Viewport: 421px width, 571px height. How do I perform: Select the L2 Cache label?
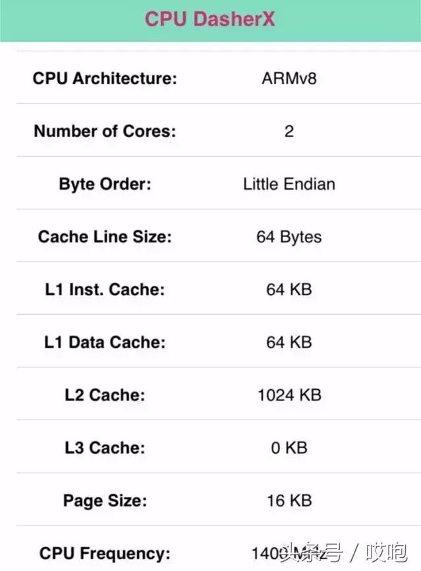pyautogui.click(x=105, y=394)
